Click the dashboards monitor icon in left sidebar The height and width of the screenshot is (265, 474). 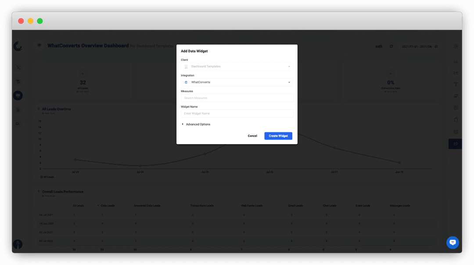click(x=18, y=95)
